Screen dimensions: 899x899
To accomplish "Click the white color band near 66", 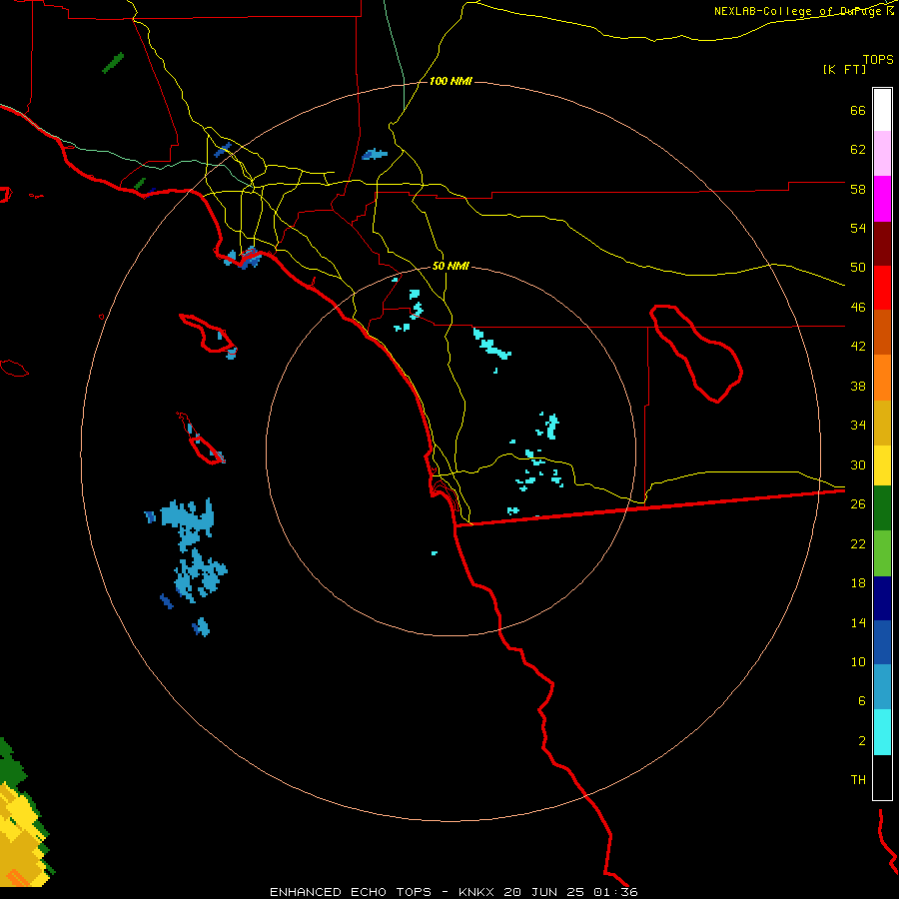I will tap(882, 110).
